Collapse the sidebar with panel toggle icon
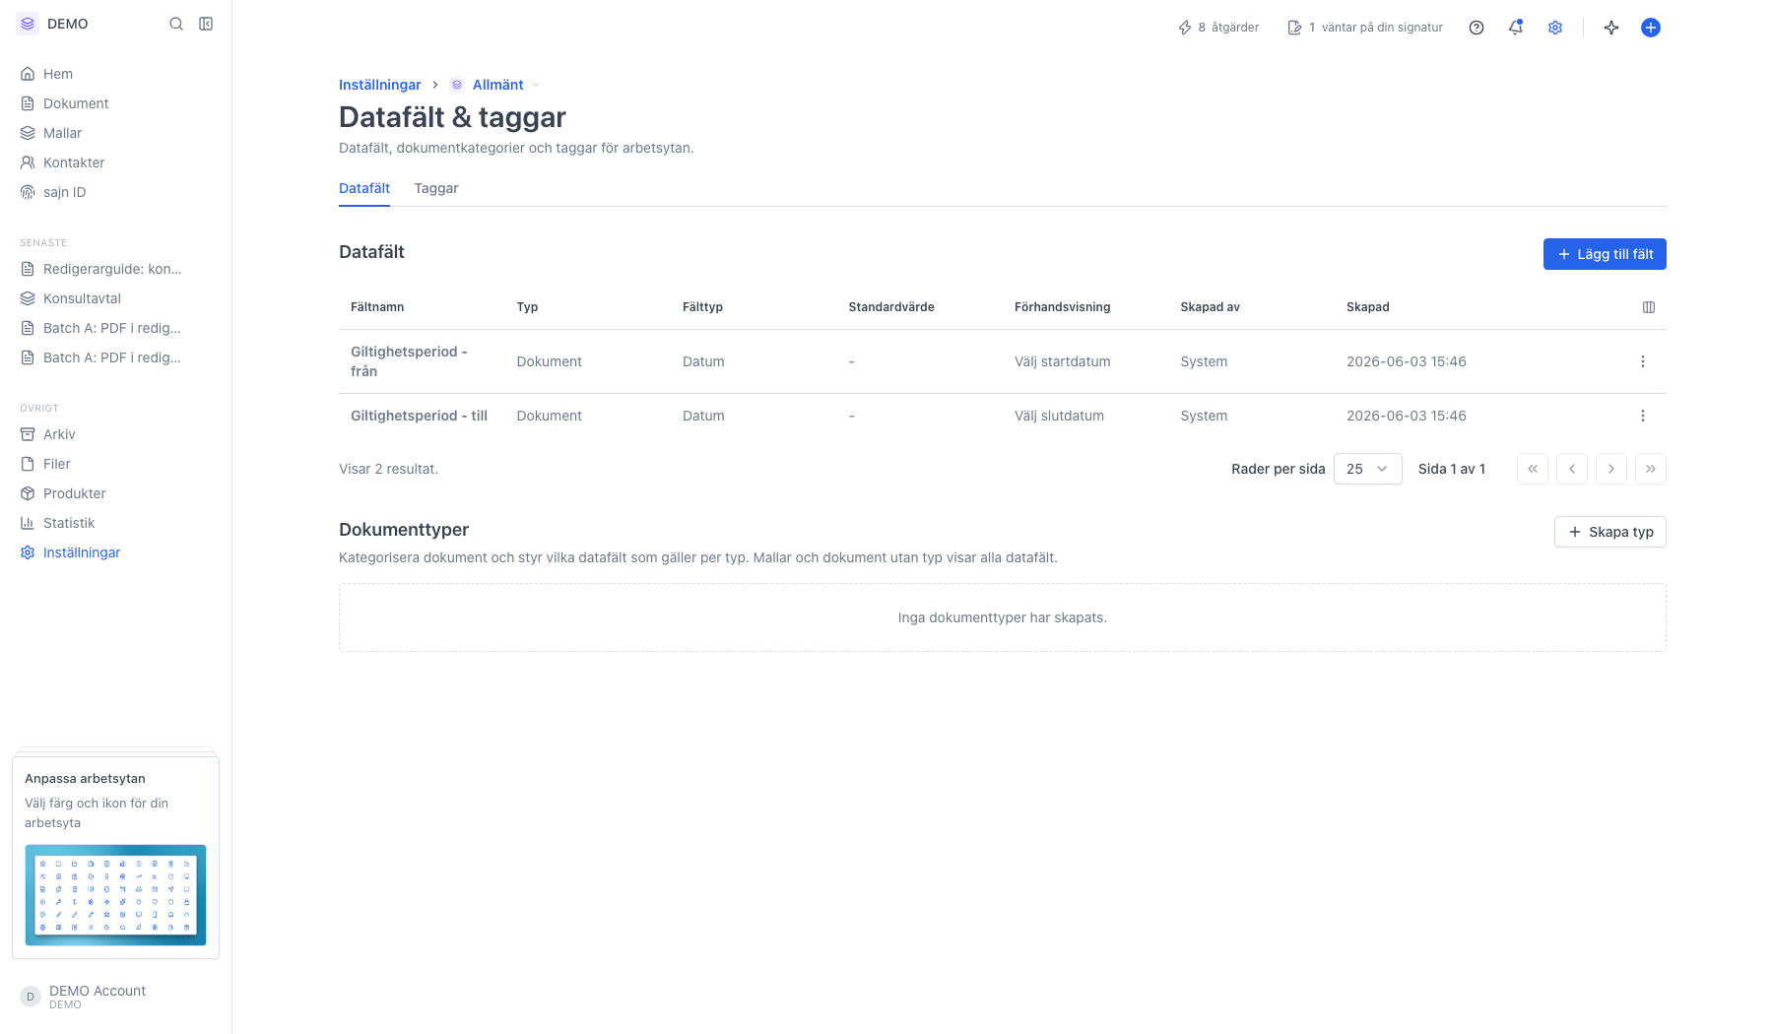1773x1034 pixels. point(206,24)
